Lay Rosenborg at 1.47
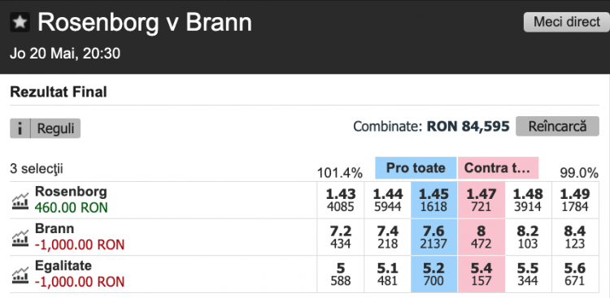The image size is (610, 298). click(481, 200)
